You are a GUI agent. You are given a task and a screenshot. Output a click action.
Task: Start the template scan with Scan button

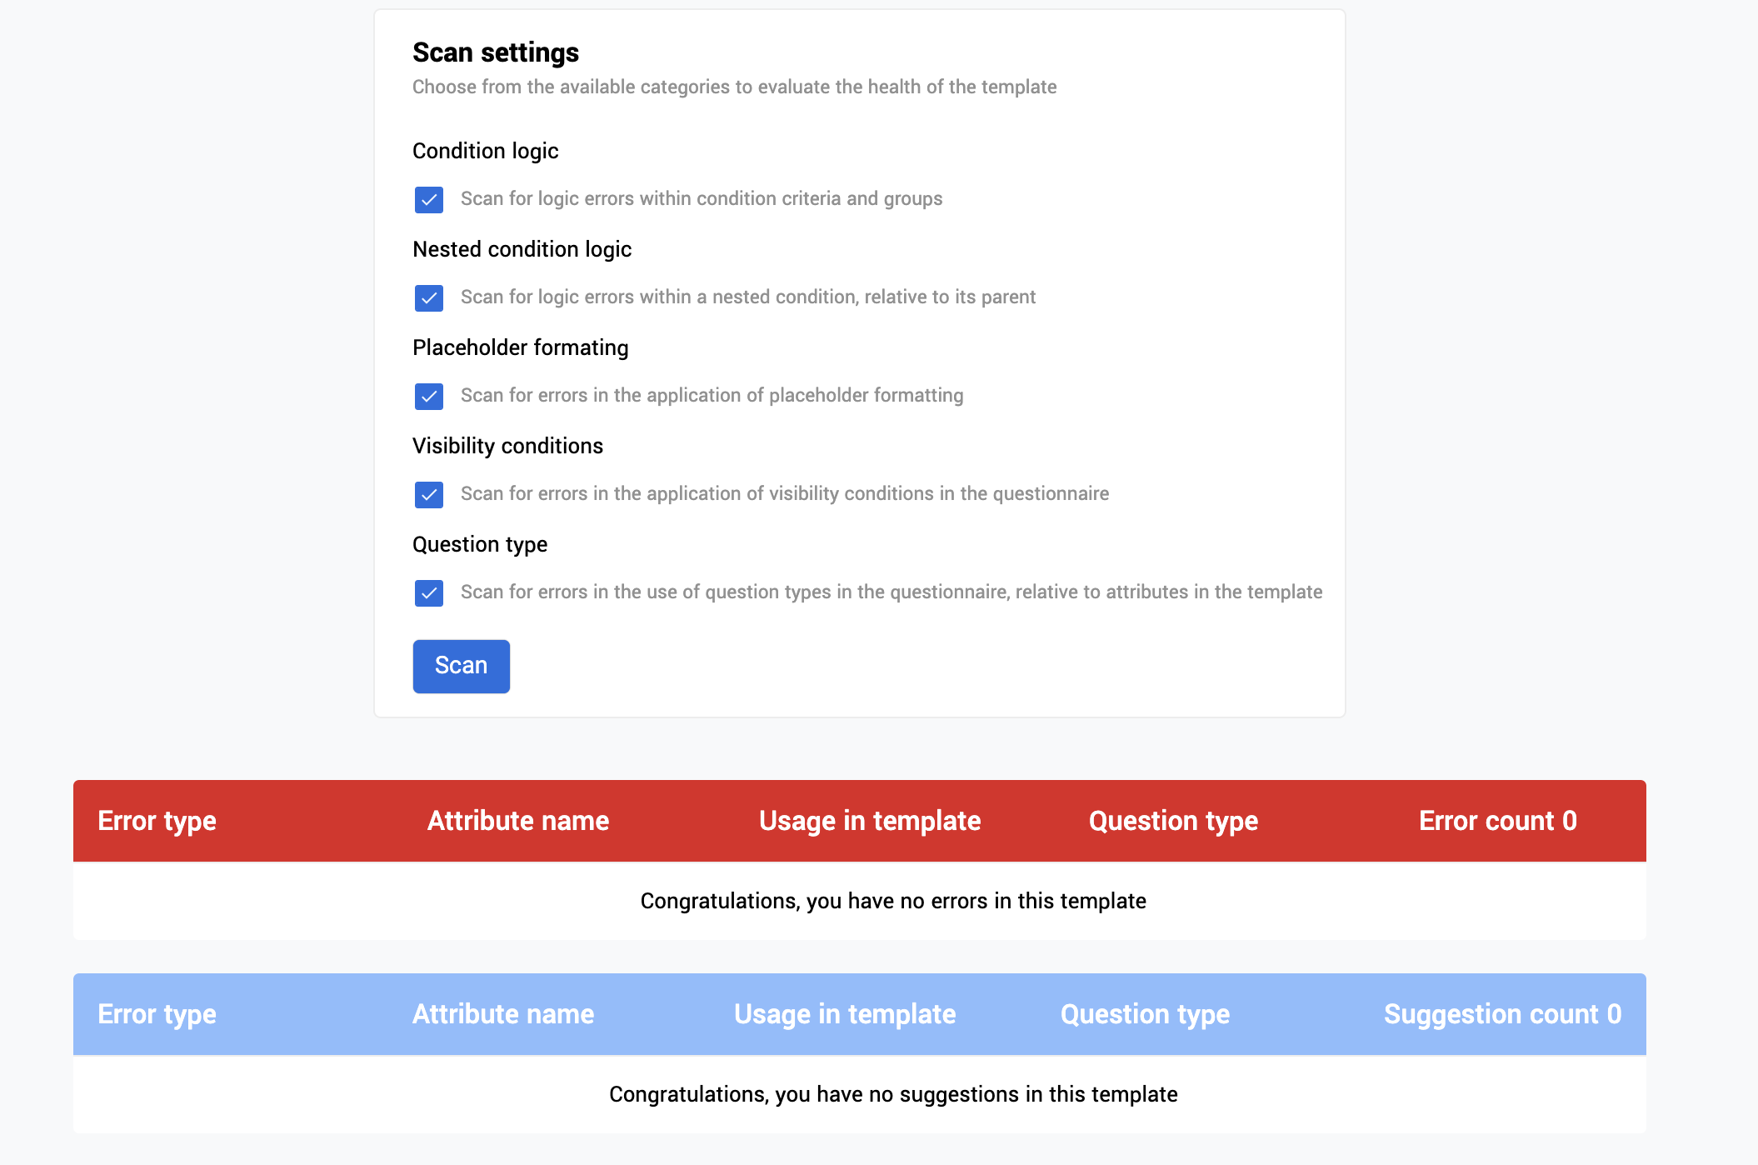461,666
